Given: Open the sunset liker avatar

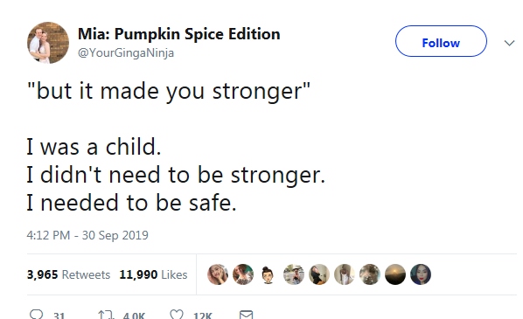Looking at the screenshot, I should pos(395,274).
